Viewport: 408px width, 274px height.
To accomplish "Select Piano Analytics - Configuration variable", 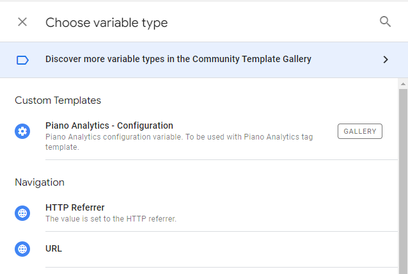I will 109,125.
